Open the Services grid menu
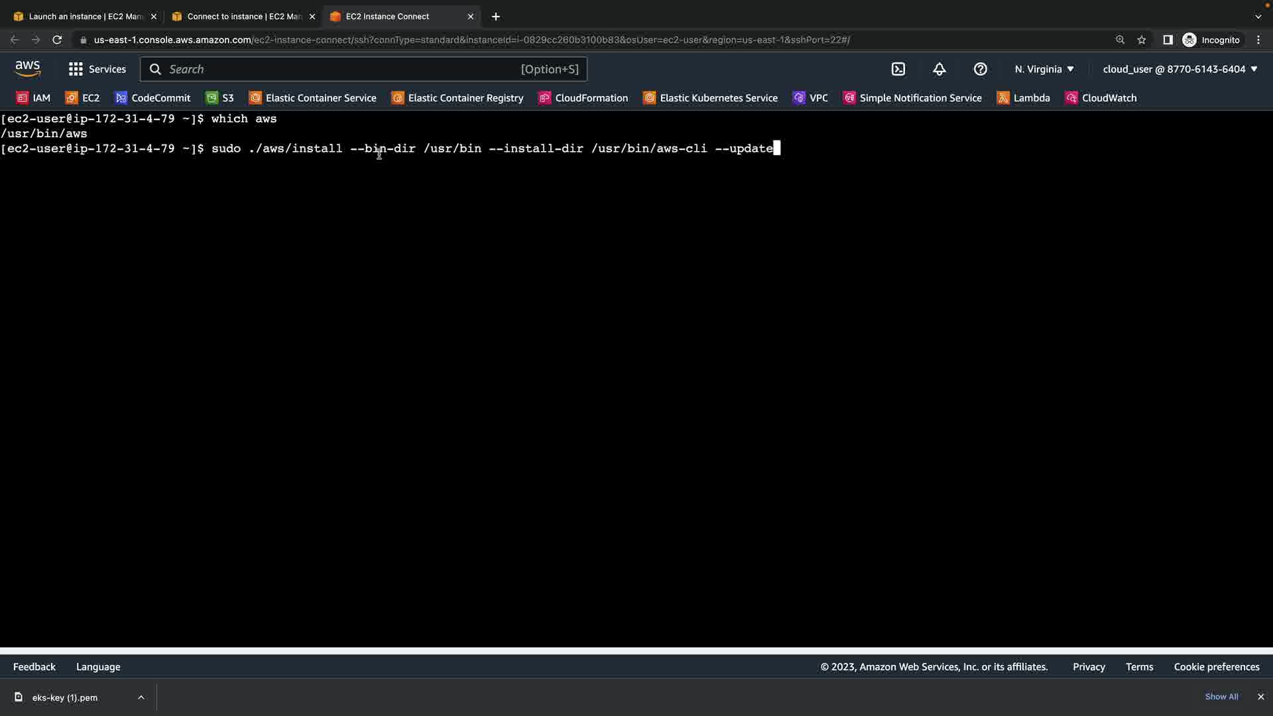 click(x=97, y=69)
